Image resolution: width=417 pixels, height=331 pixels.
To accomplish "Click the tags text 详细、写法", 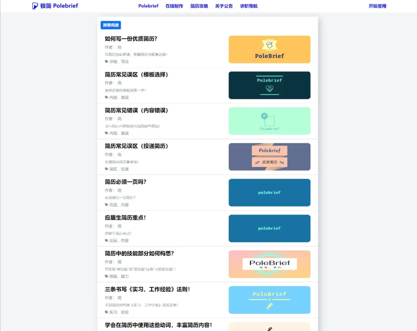I will [119, 62].
